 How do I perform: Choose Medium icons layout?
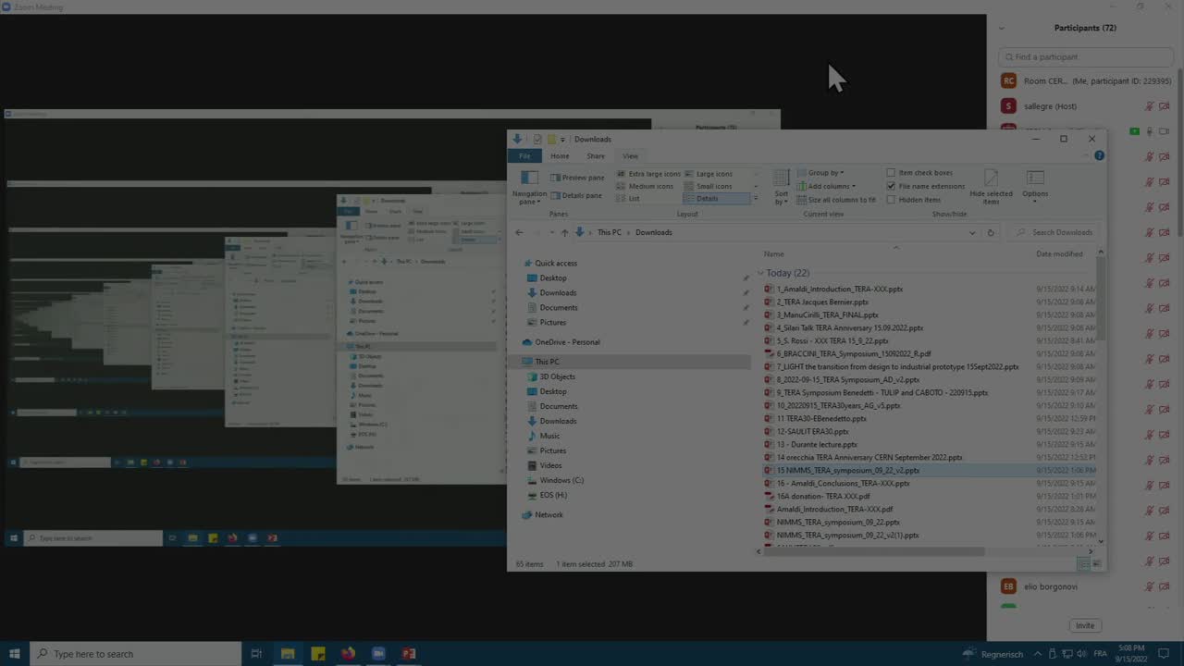645,186
